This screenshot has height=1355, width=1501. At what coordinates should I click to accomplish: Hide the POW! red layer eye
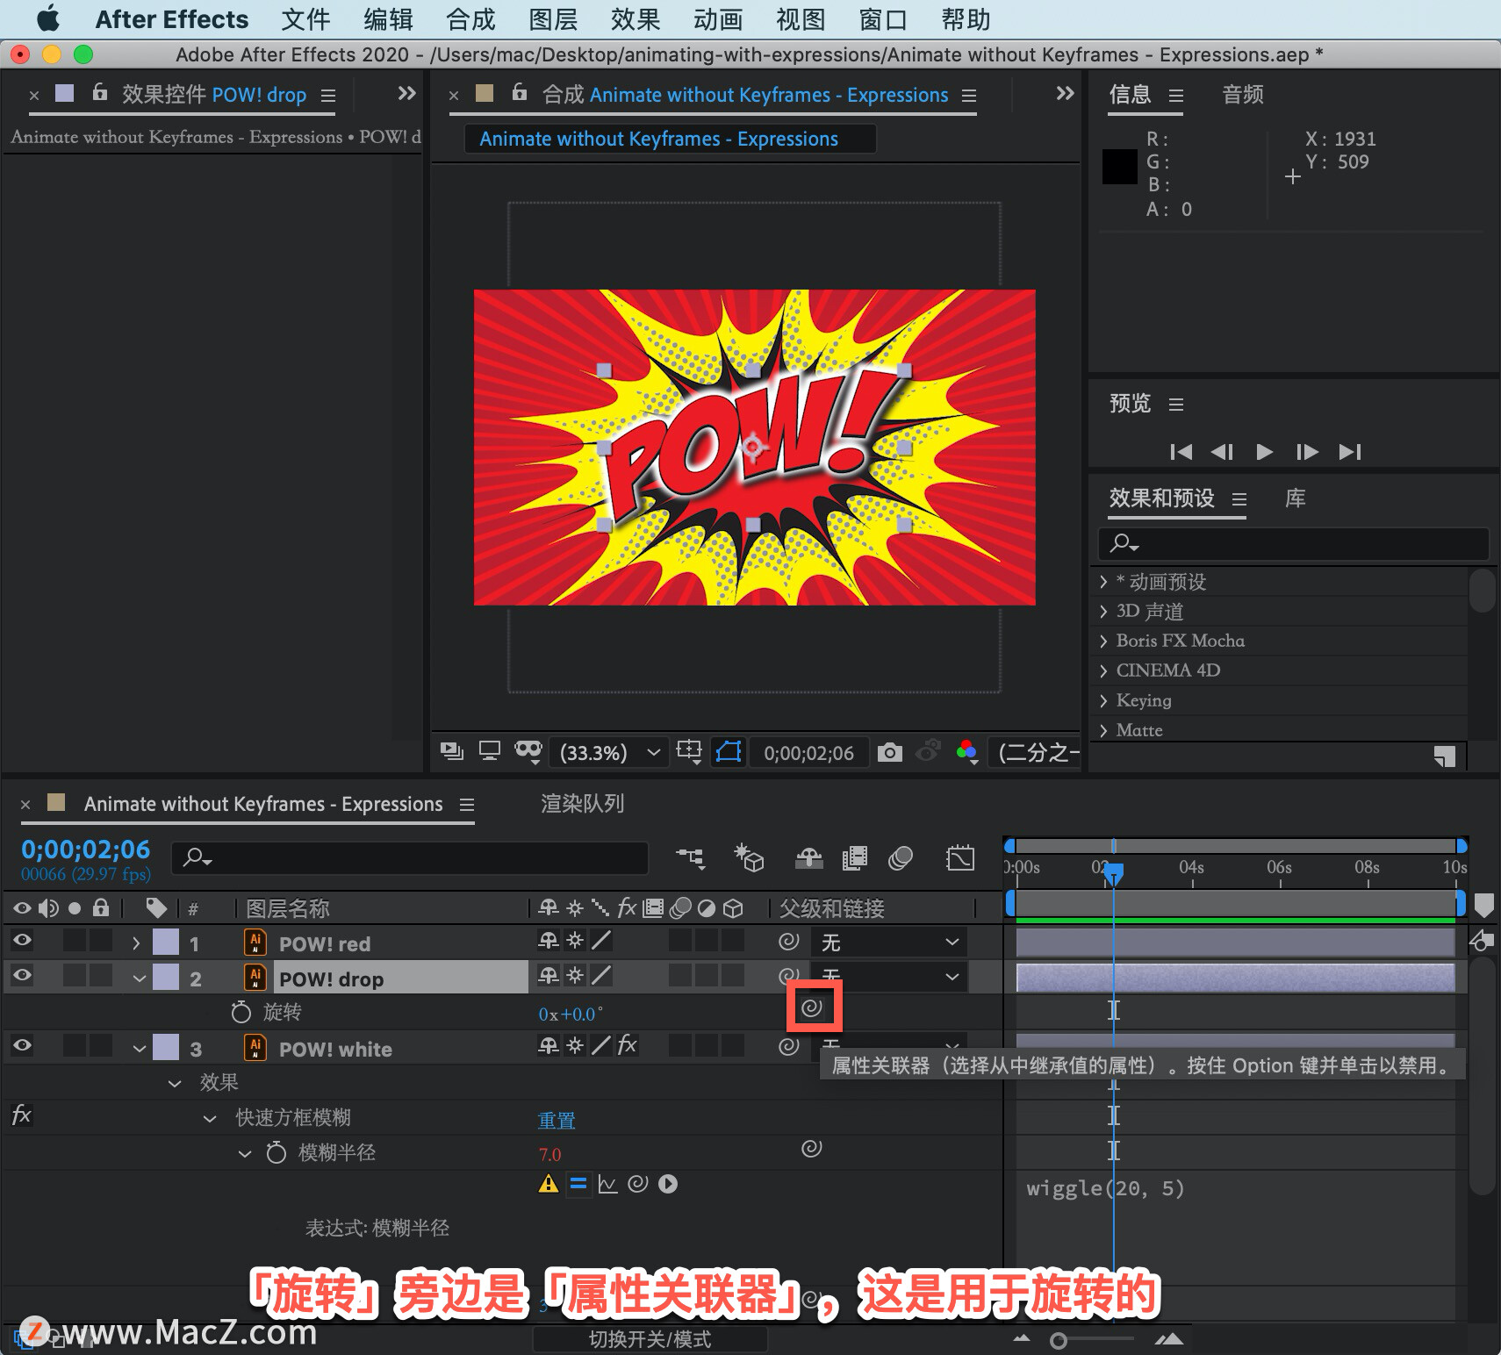(x=22, y=941)
